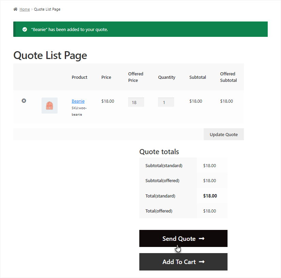Click the home icon in the breadcrumb
This screenshot has width=281, height=278.
15,9
